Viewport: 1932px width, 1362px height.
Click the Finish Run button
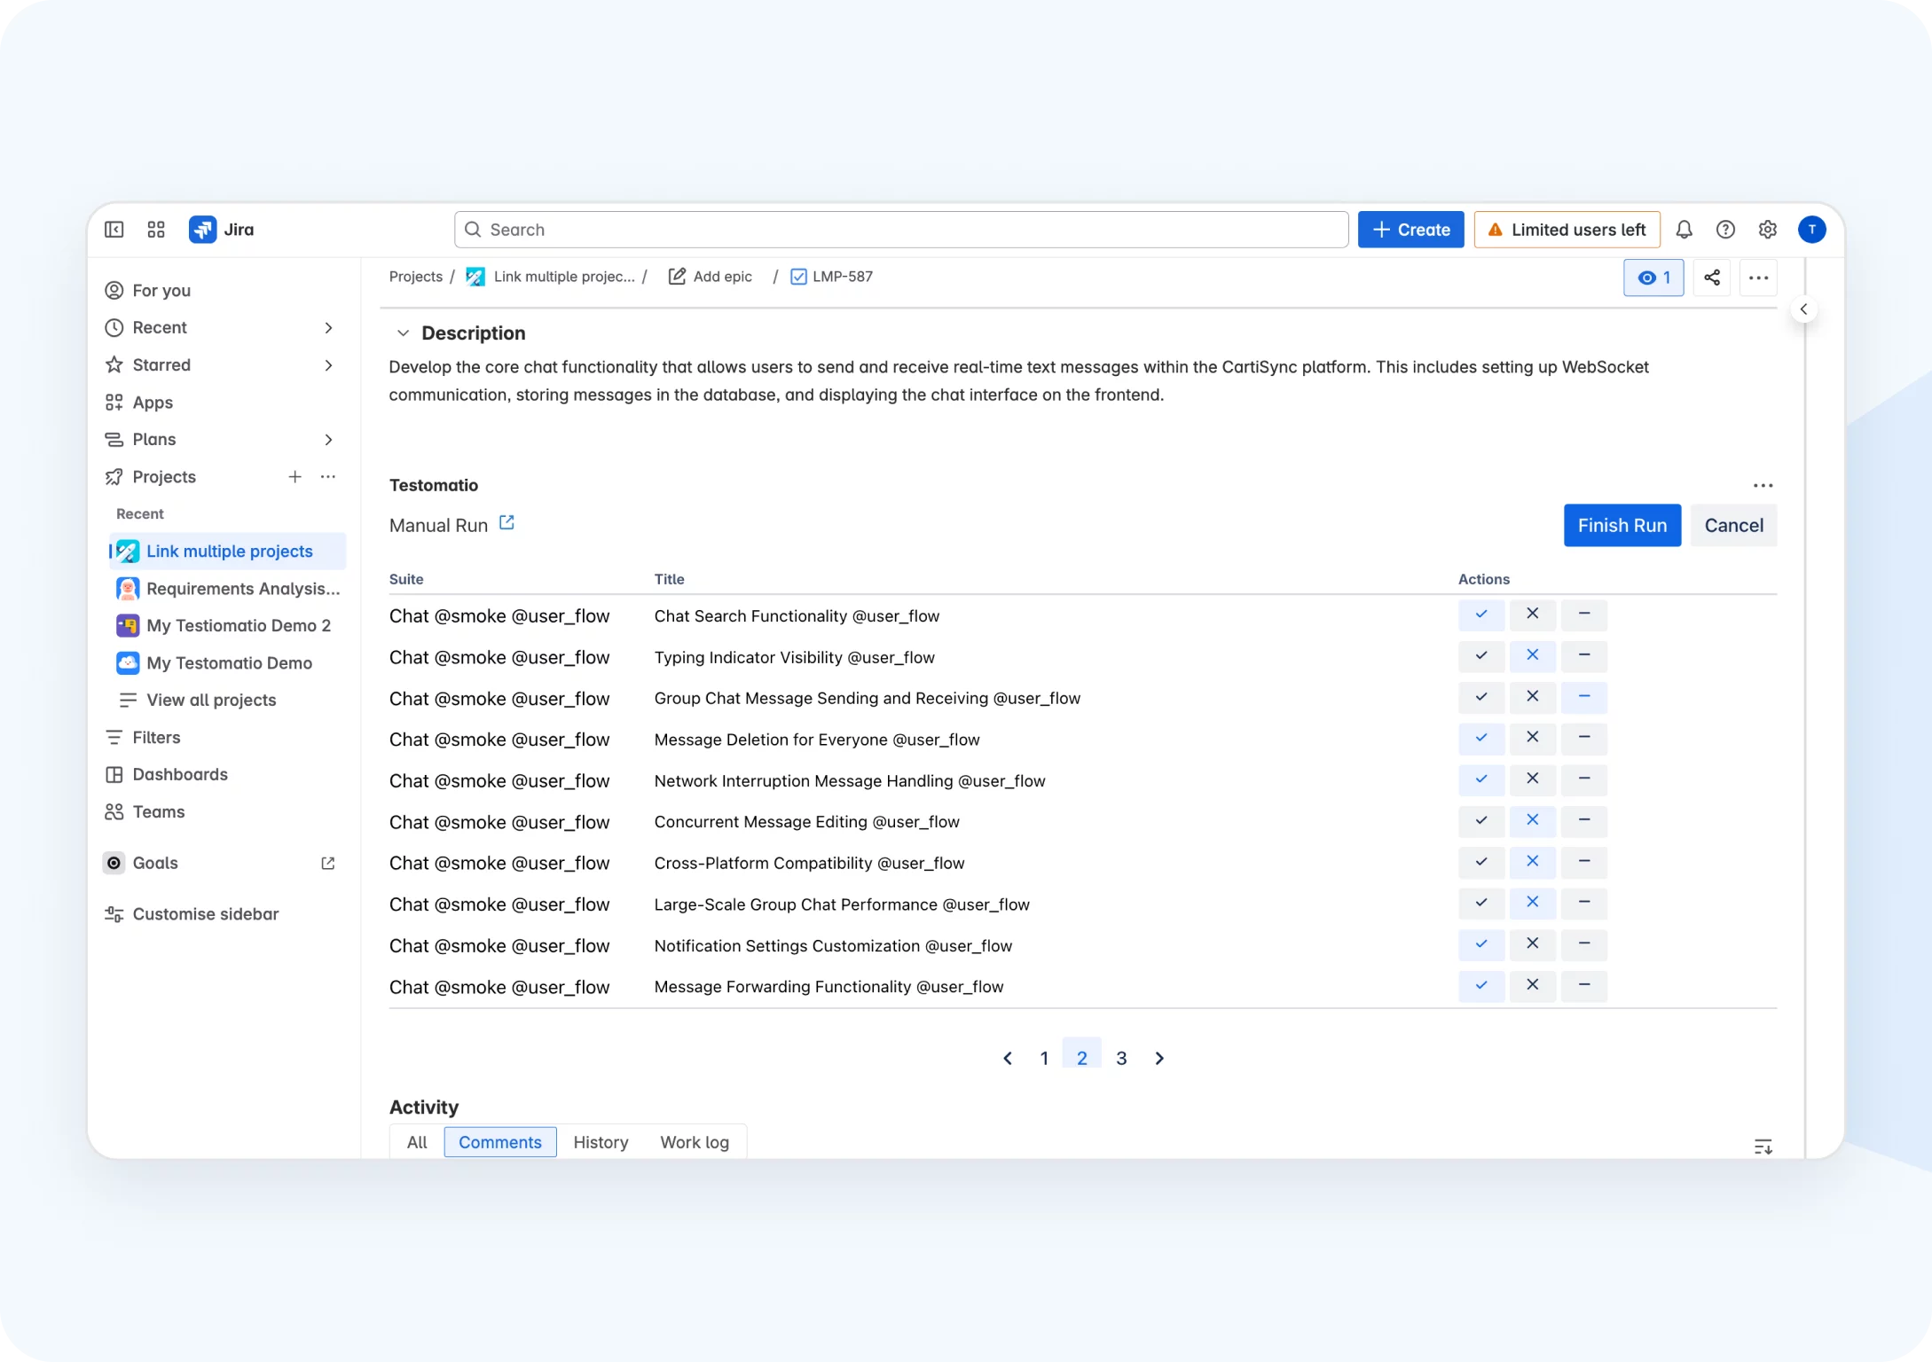point(1622,525)
